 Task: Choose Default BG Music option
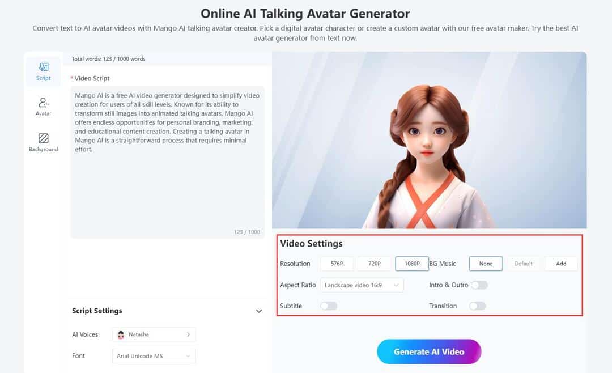point(524,264)
